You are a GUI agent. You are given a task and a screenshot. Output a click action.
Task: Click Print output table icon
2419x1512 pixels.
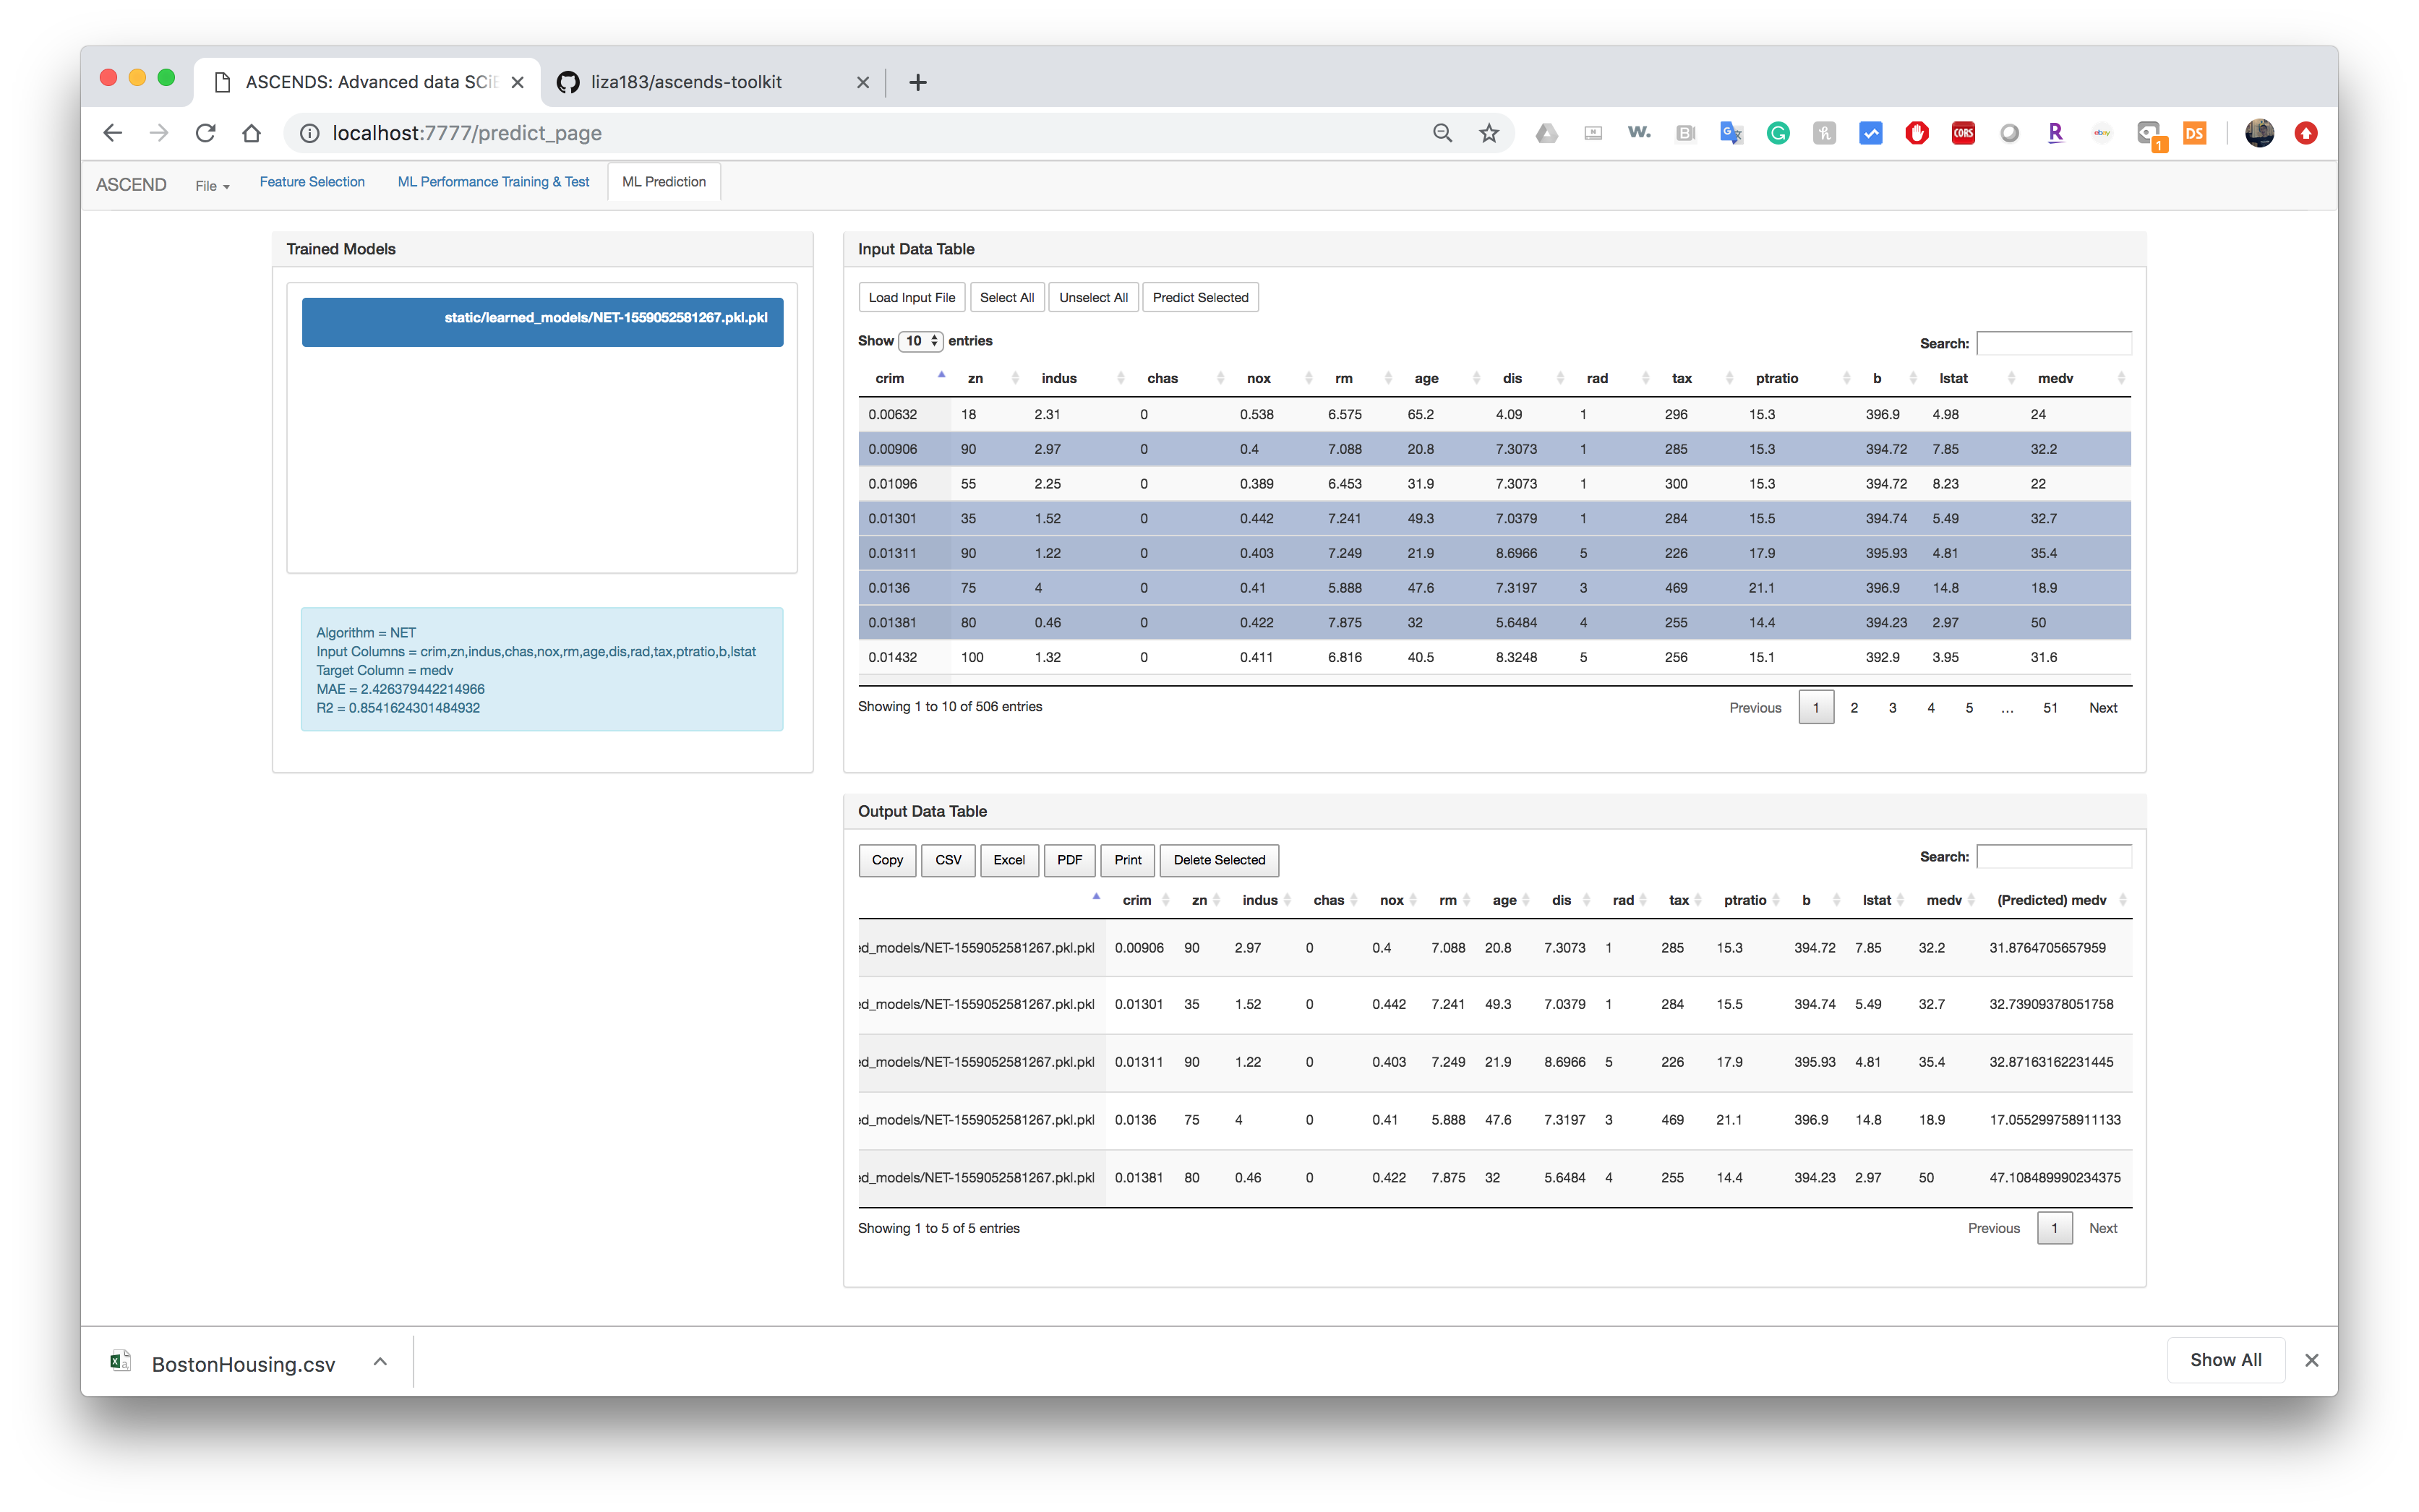1127,859
